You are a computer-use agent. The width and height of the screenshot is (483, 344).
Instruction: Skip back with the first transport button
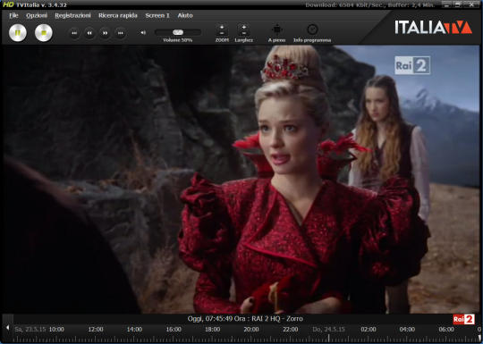point(74,33)
